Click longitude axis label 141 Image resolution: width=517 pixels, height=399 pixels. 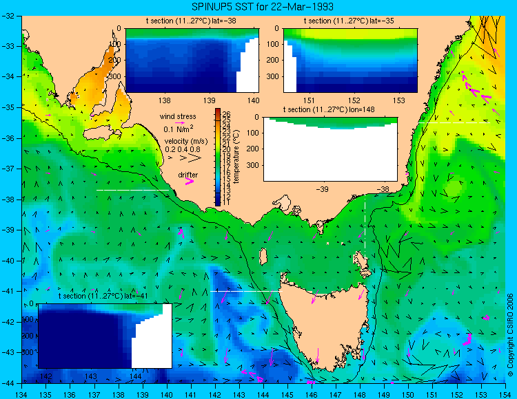tap(191, 395)
